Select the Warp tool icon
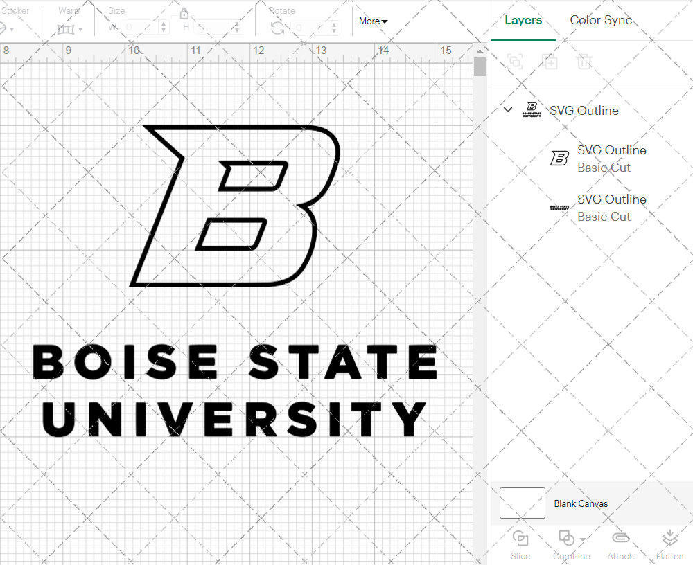Screen dimensions: 693x565 click(x=67, y=28)
